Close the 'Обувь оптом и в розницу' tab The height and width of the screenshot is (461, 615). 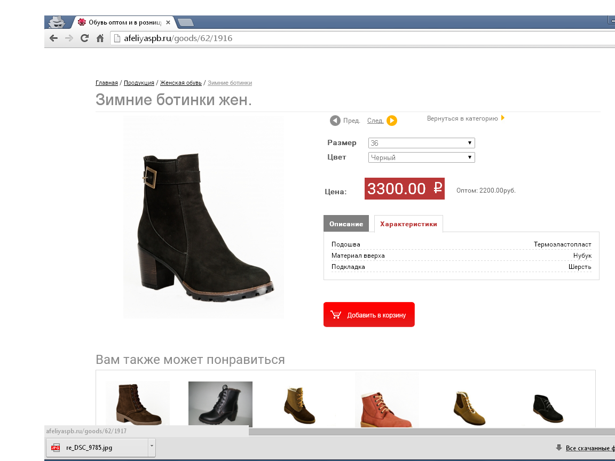(x=168, y=22)
